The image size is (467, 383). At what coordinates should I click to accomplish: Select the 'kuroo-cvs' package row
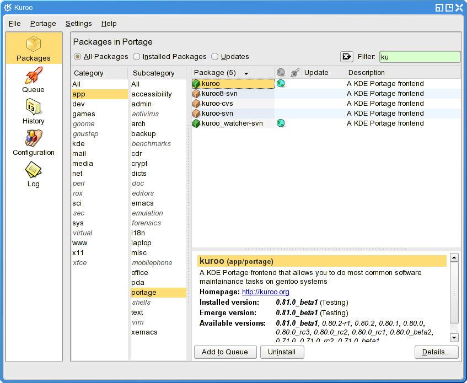click(x=326, y=104)
